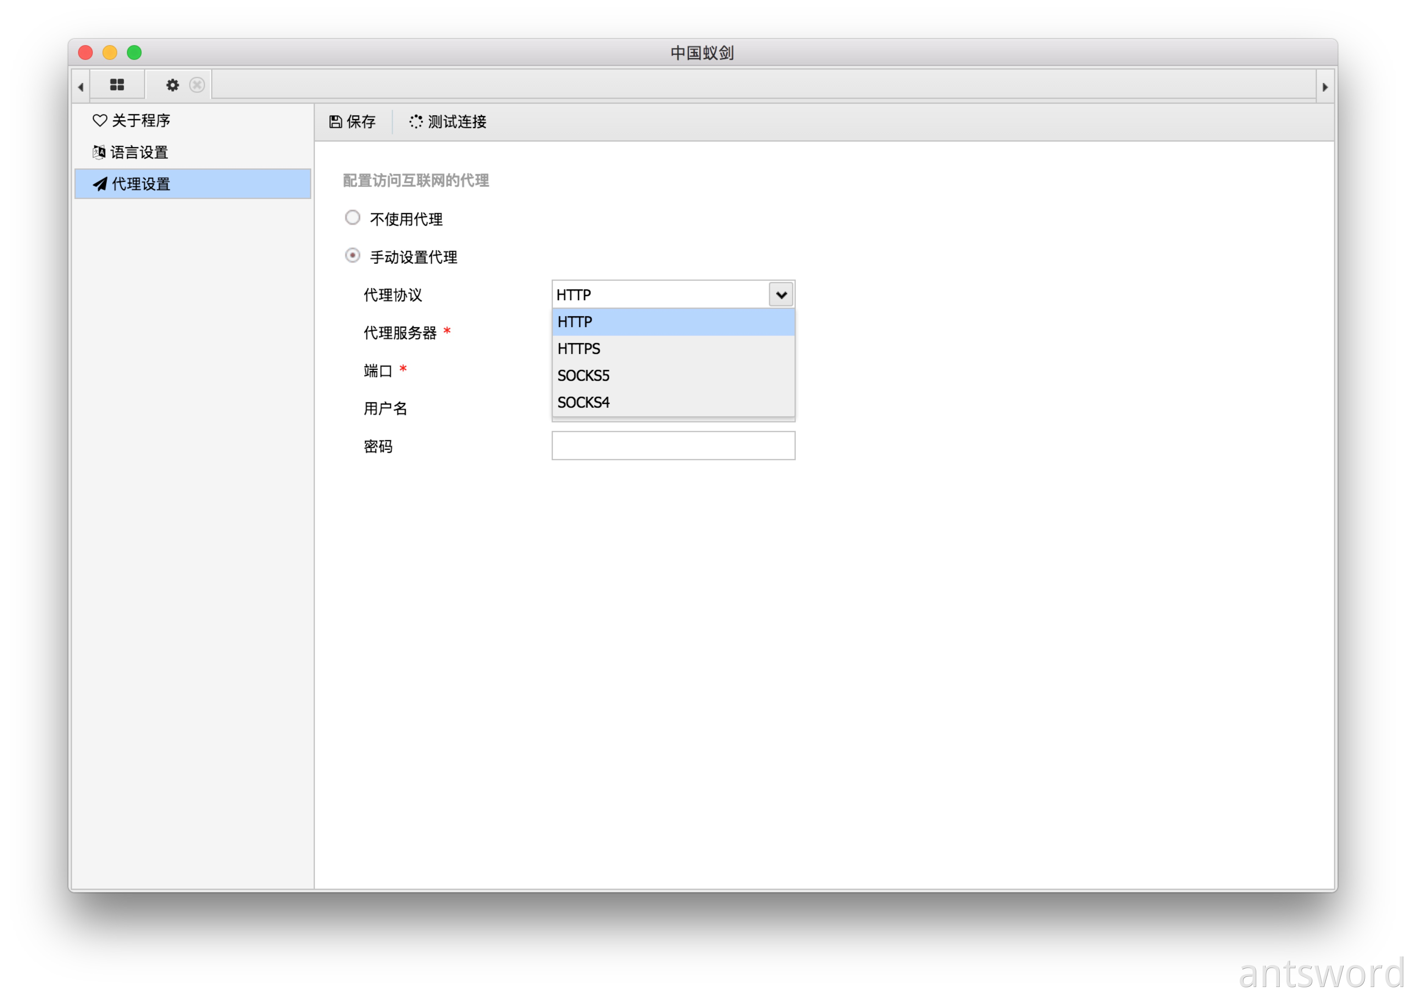Click heart icon beside 关于程序

click(100, 121)
